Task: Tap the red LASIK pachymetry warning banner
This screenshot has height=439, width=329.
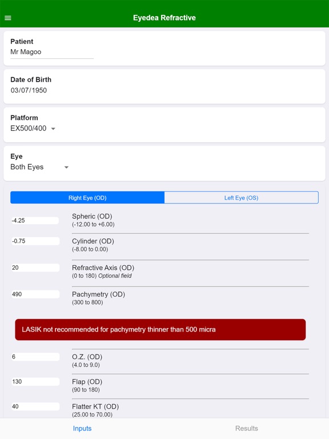Action: (161, 329)
